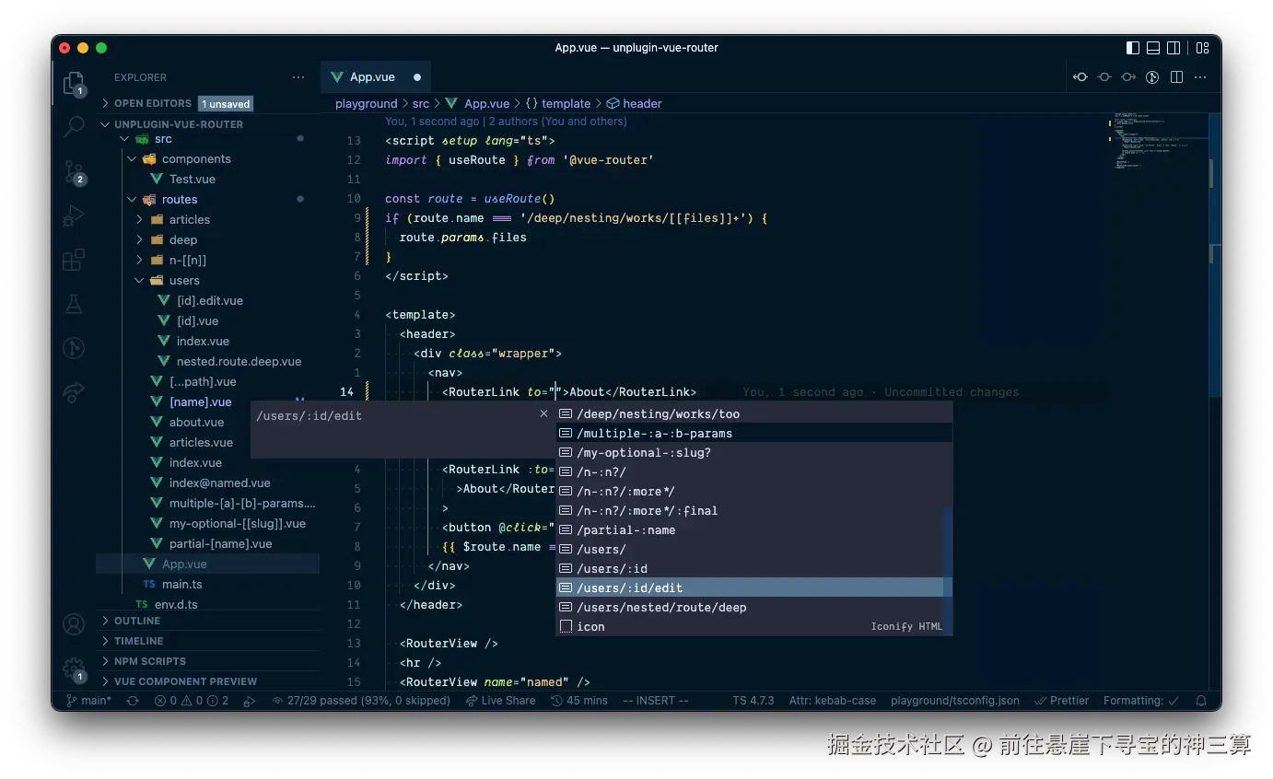Go to next change commit icon
This screenshot has width=1273, height=779.
pyautogui.click(x=1128, y=77)
